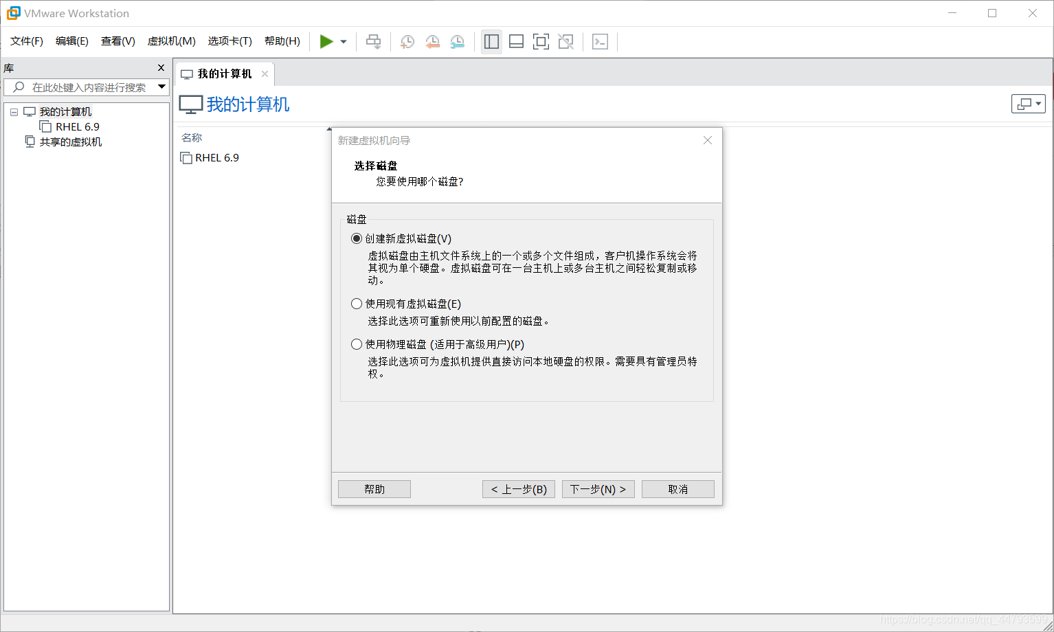The image size is (1054, 632).
Task: Collapse the 我的计算机 tree node
Action: 14,111
